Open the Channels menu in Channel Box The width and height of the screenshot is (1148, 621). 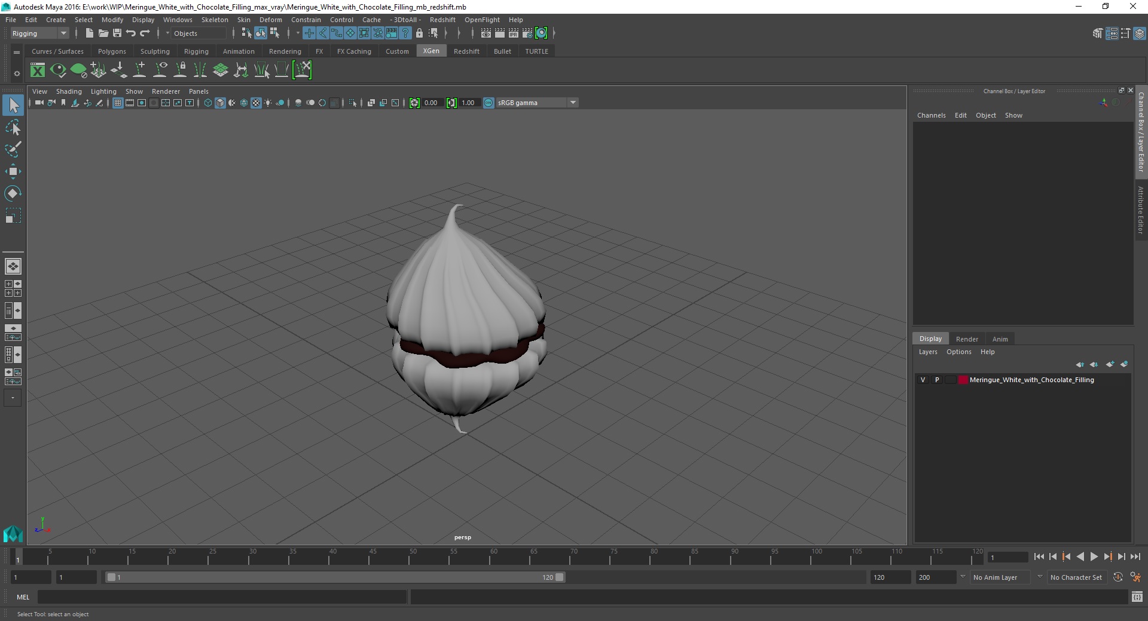coord(931,115)
